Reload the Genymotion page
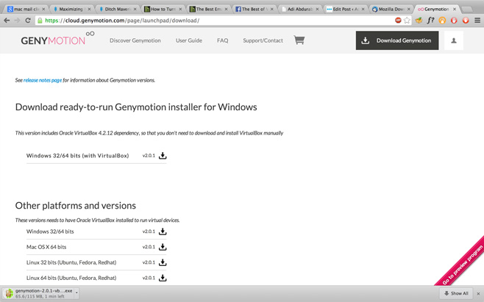 (x=28, y=21)
